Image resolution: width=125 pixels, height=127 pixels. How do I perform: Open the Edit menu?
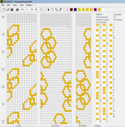coord(8,5)
